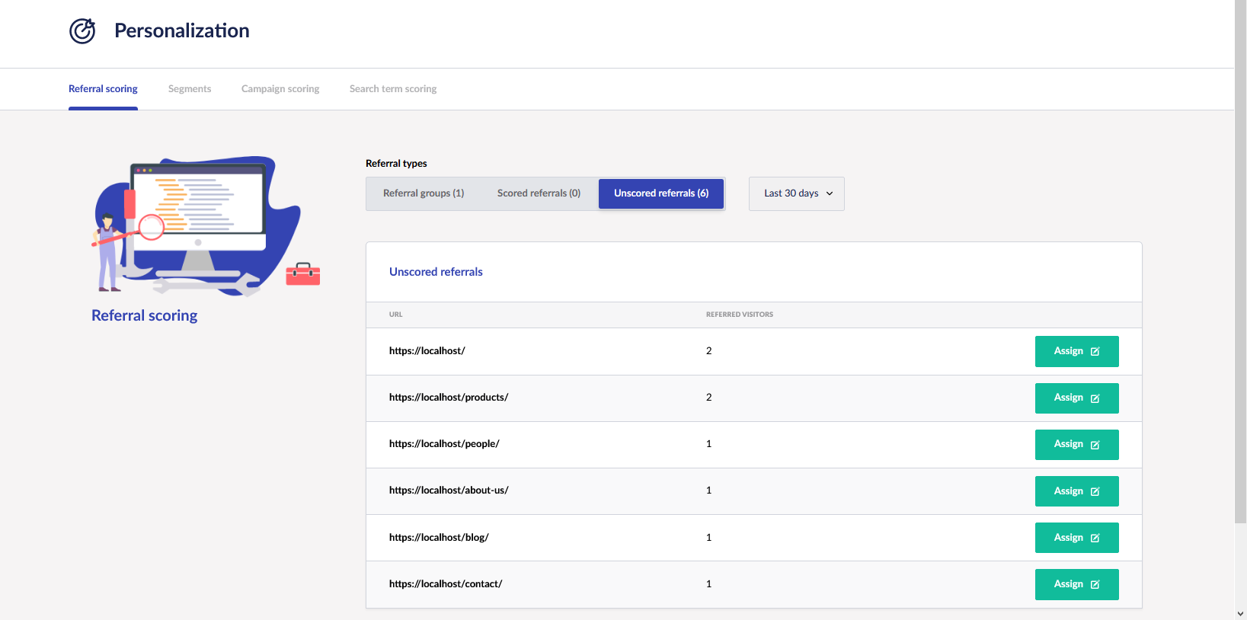Click the Referral types label

pos(396,164)
